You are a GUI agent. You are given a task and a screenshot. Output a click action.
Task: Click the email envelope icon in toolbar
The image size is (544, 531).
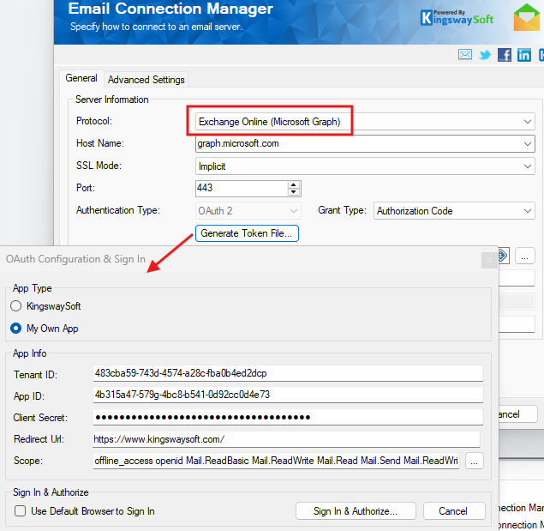pyautogui.click(x=465, y=55)
